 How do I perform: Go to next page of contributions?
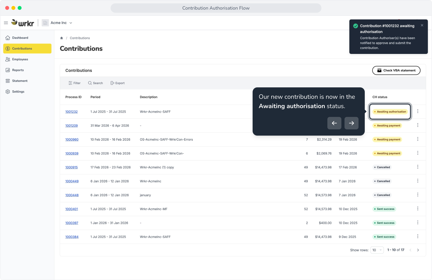click(x=418, y=250)
